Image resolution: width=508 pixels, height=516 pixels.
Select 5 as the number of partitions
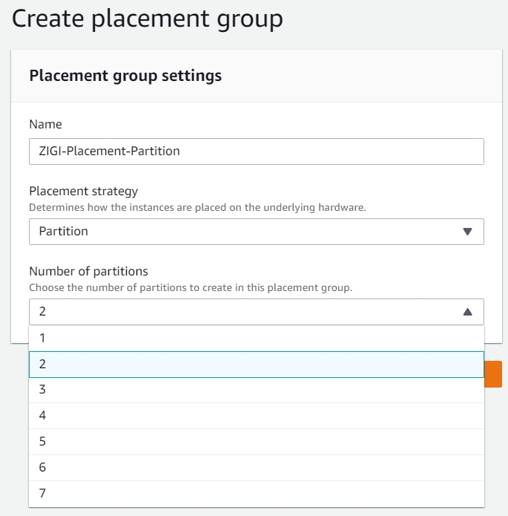pyautogui.click(x=256, y=442)
